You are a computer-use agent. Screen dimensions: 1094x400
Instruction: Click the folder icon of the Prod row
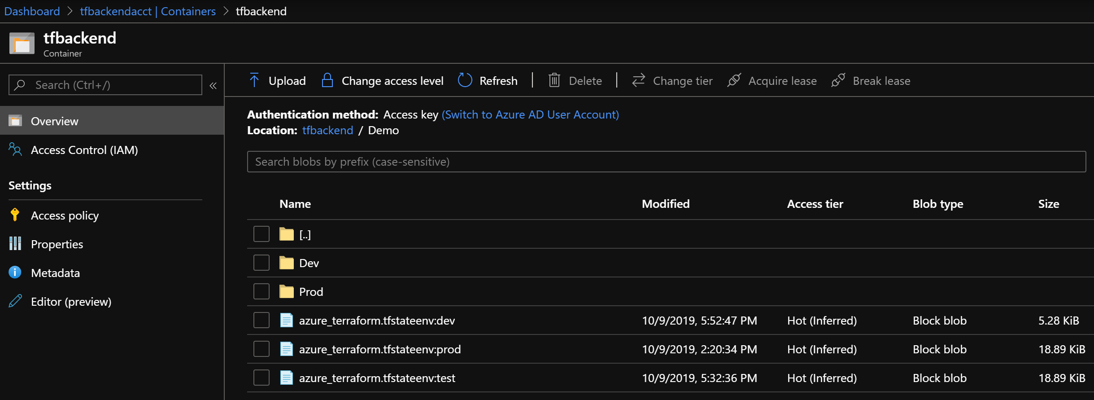[287, 291]
